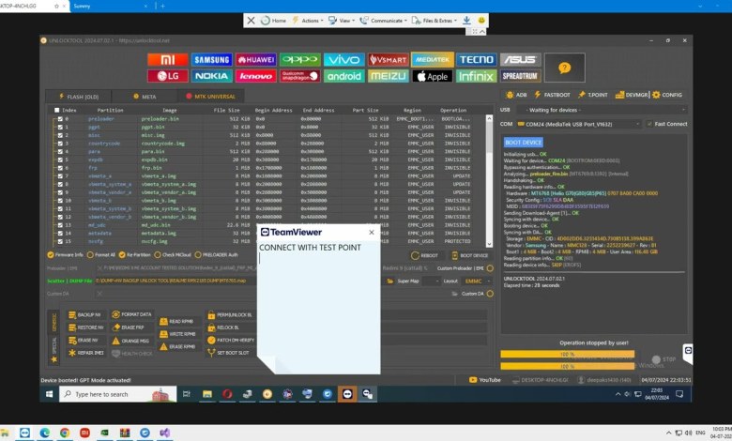Open DEVMGR device manager

(632, 95)
